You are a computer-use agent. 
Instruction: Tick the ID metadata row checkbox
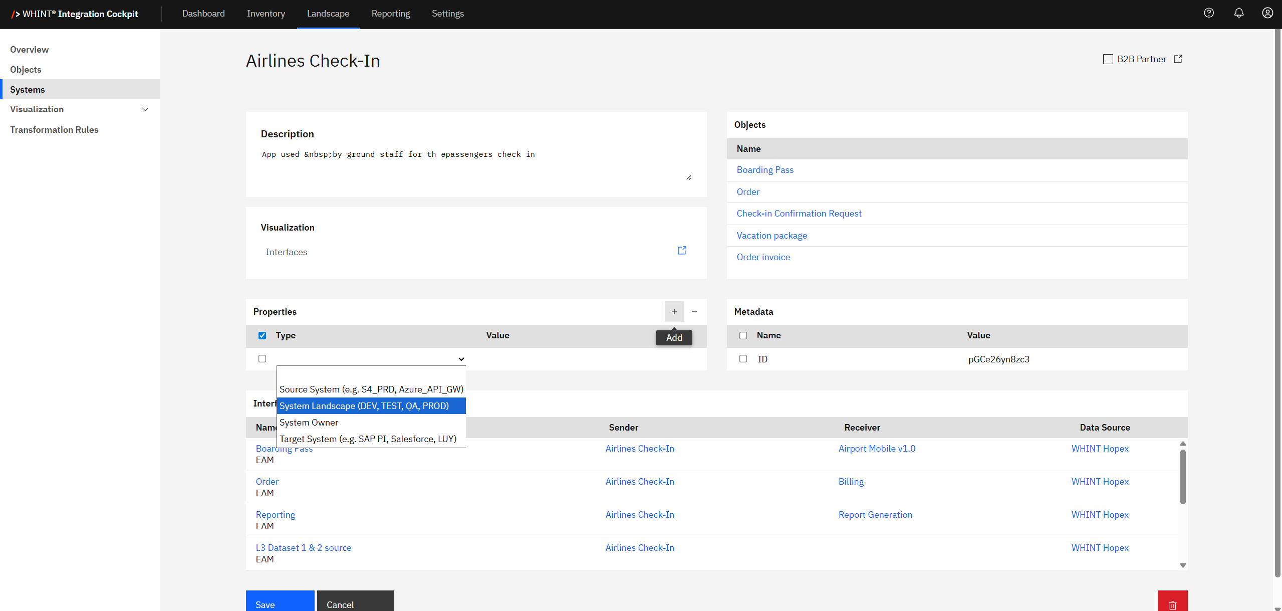(x=743, y=358)
